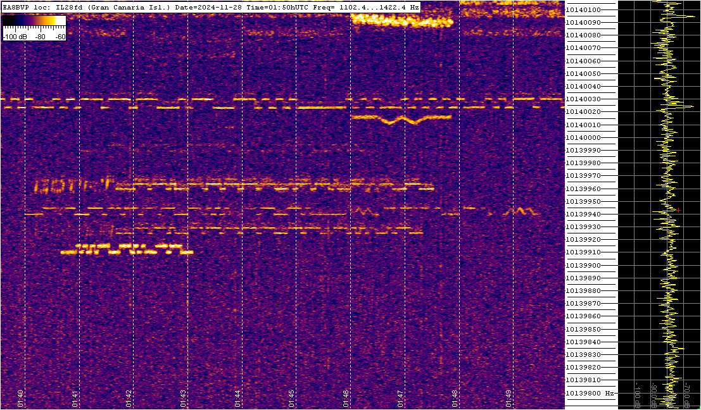Click the 10139820 frequency scale label
Viewport: 701px width, 410px height.
tap(583, 367)
